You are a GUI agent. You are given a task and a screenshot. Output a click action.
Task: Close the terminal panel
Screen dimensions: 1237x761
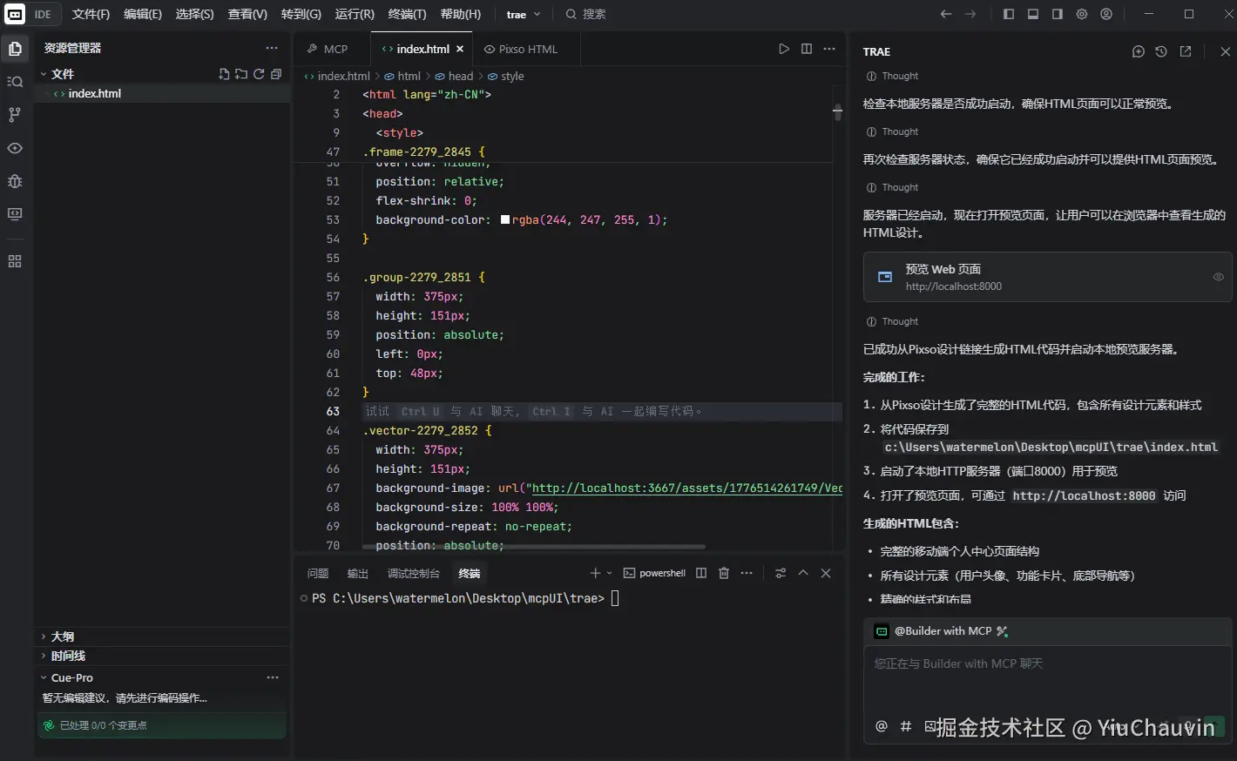coord(826,573)
